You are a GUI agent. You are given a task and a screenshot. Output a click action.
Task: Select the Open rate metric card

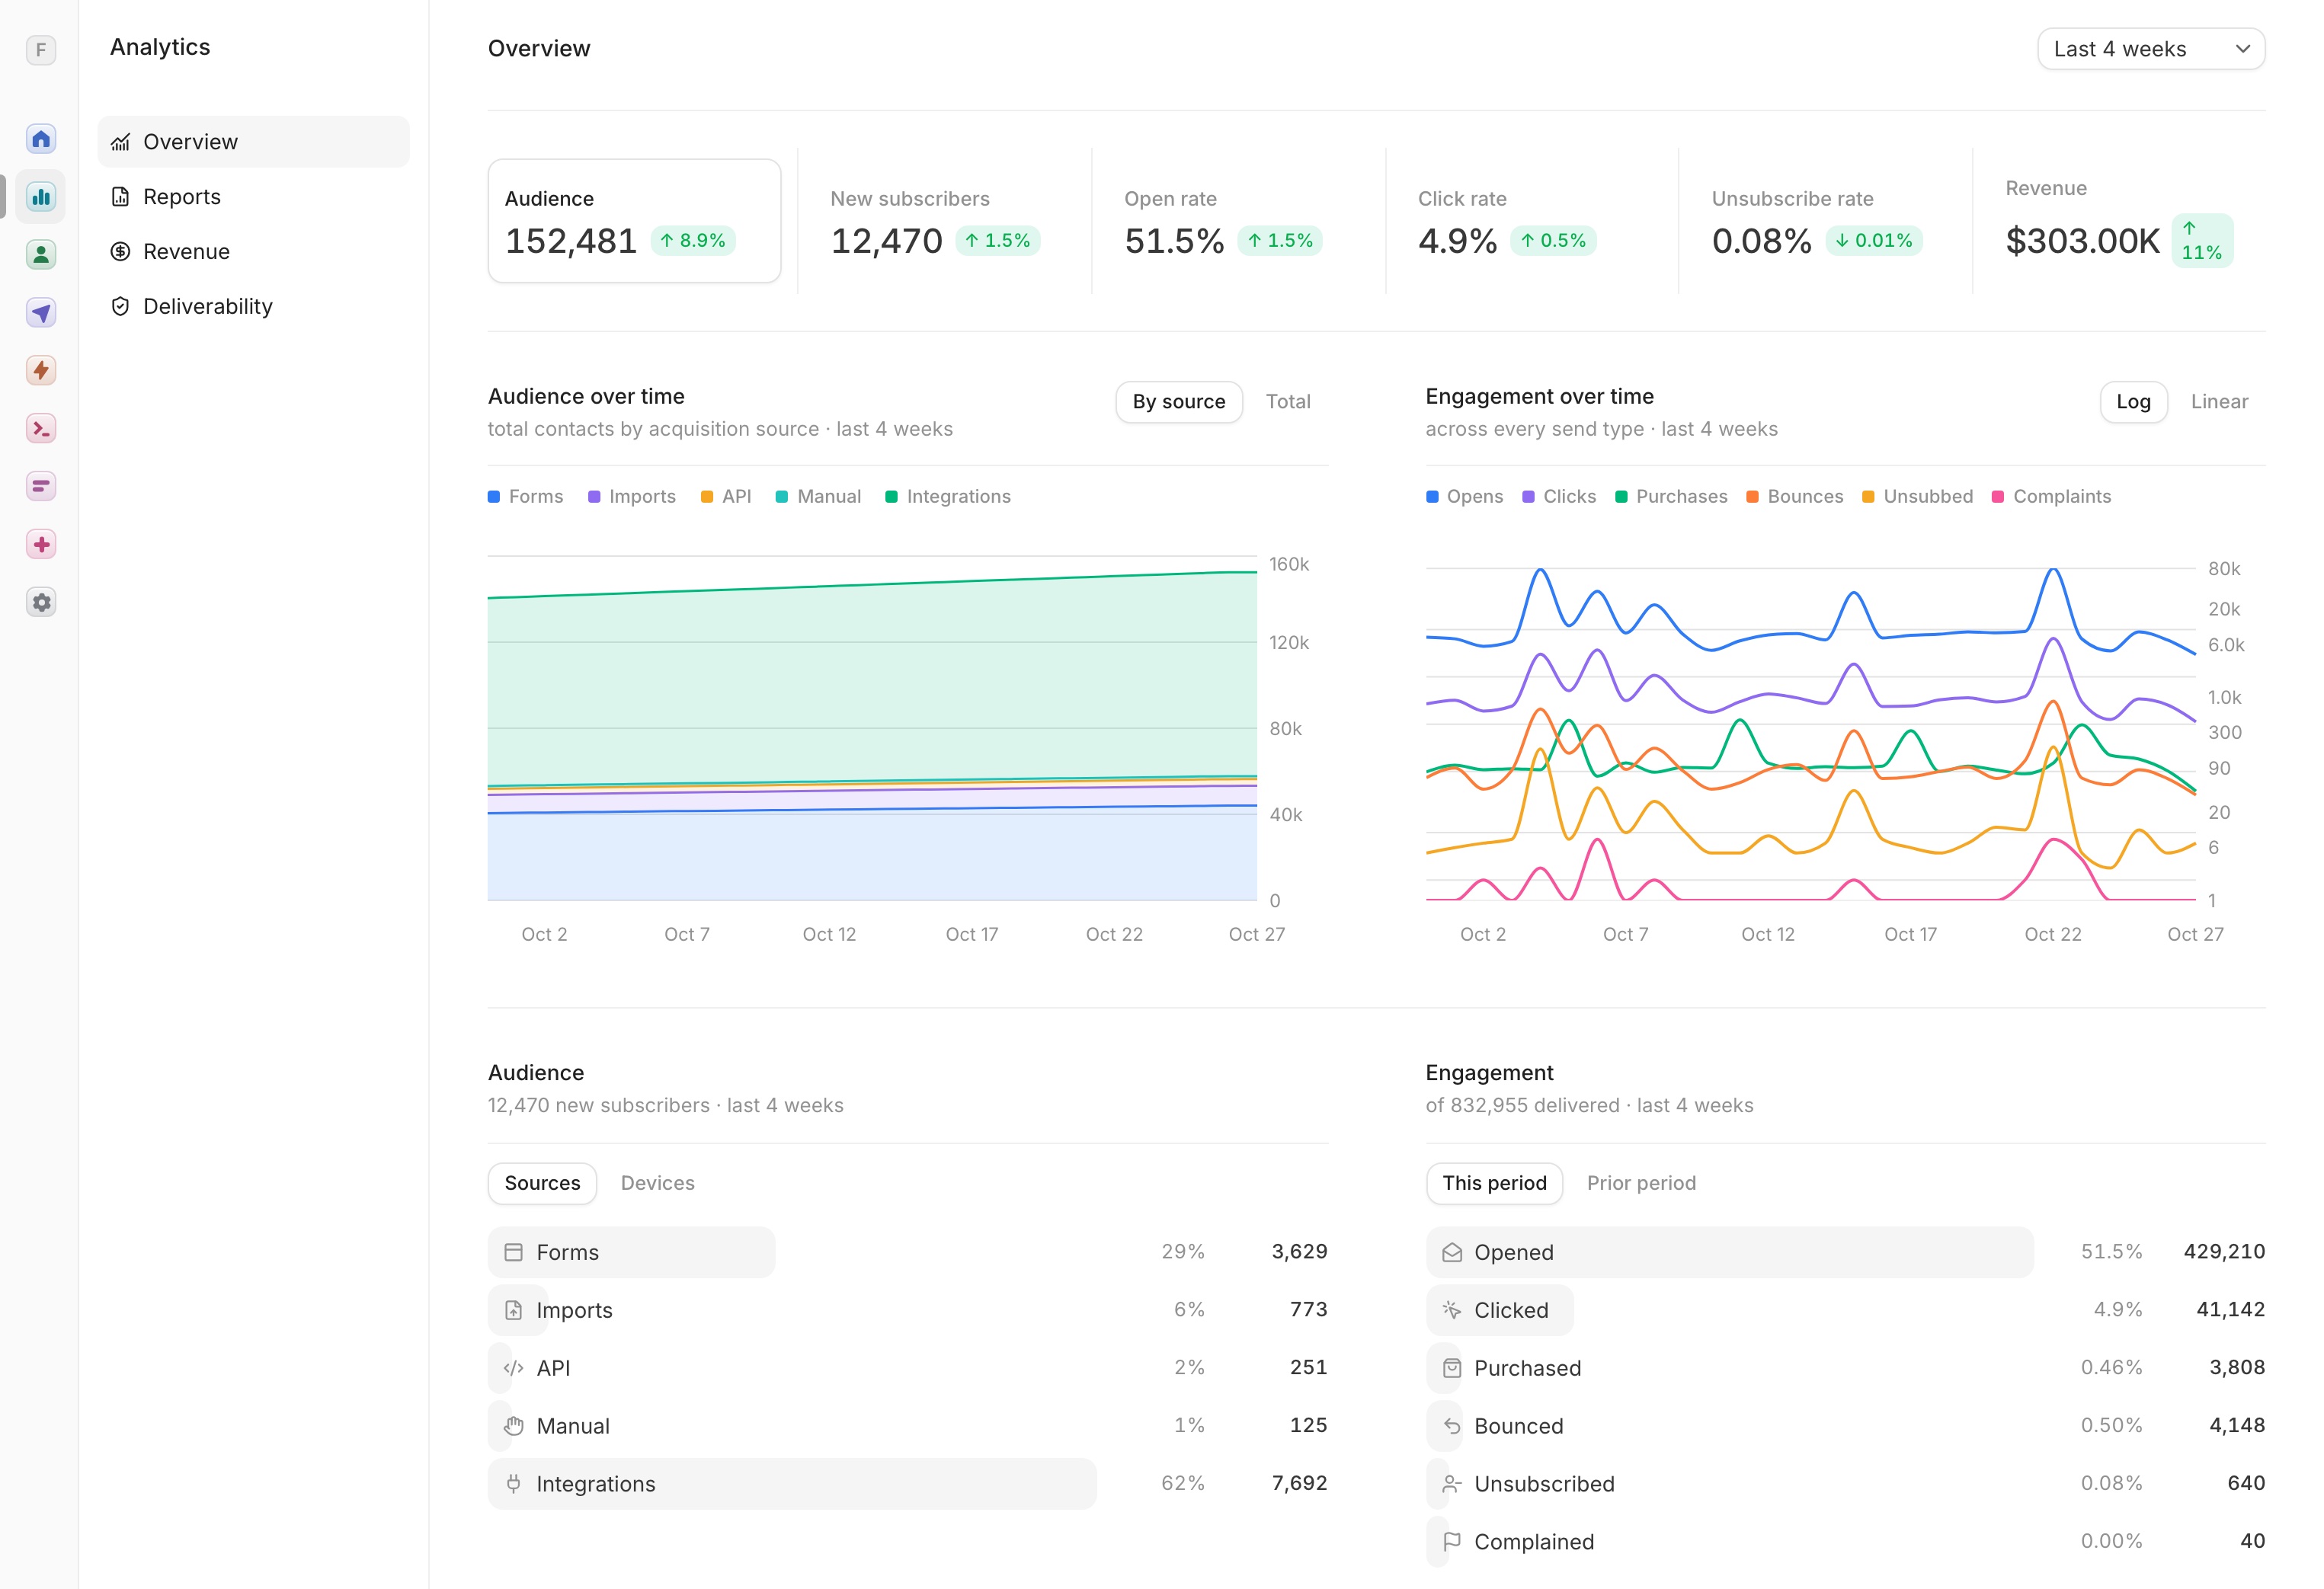pos(1238,221)
